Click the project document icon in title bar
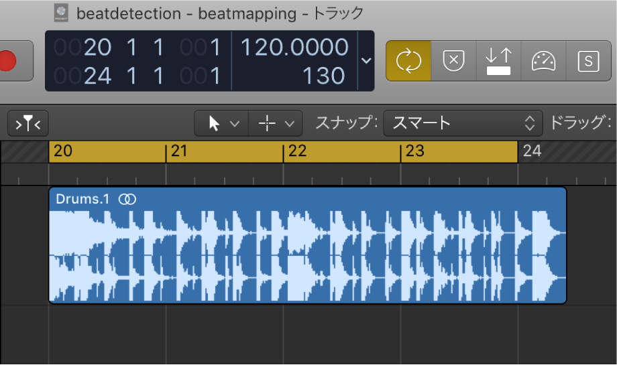 [x=60, y=13]
